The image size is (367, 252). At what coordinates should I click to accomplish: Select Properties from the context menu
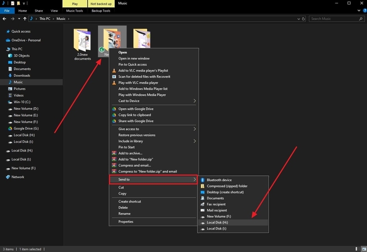125,222
